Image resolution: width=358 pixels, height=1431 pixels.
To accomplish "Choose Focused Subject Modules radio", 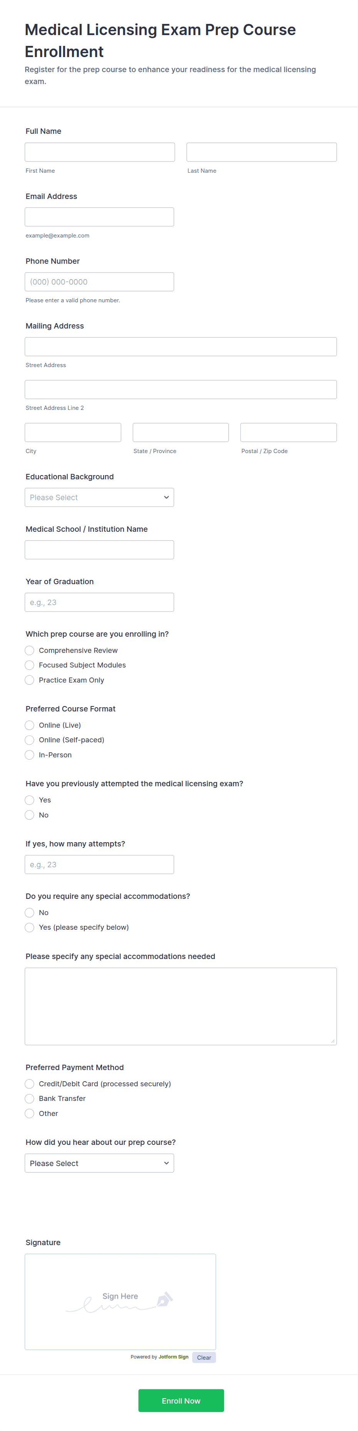I will [x=30, y=665].
